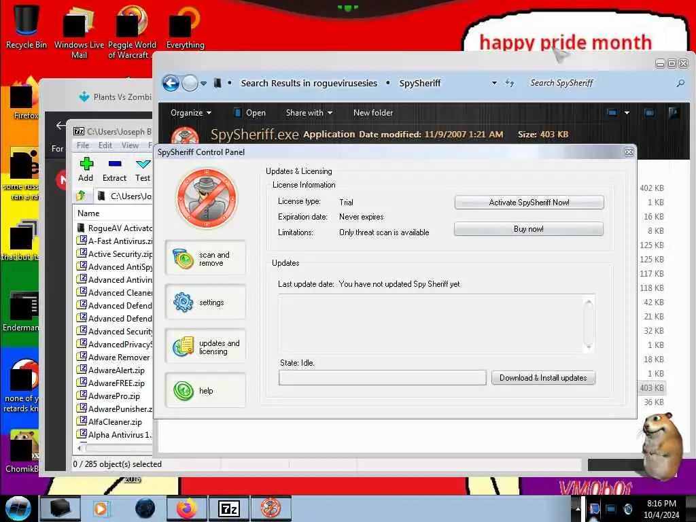Go forward in Explorer window
Screen dimensions: 696x522
click(190, 83)
